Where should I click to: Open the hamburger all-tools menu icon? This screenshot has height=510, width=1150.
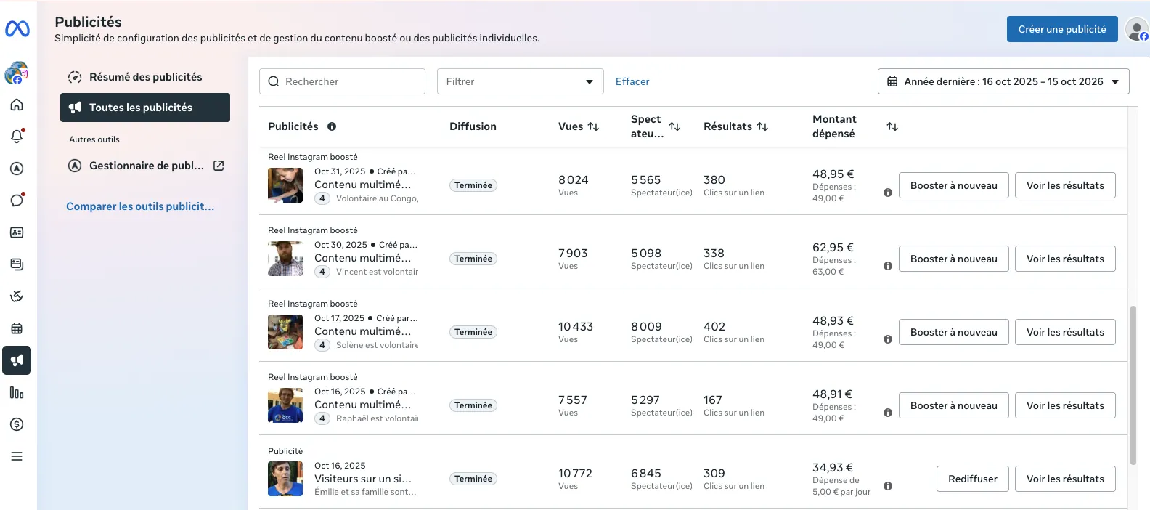tap(17, 456)
